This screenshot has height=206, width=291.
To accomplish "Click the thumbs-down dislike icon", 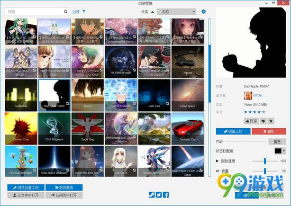I will [263, 121].
